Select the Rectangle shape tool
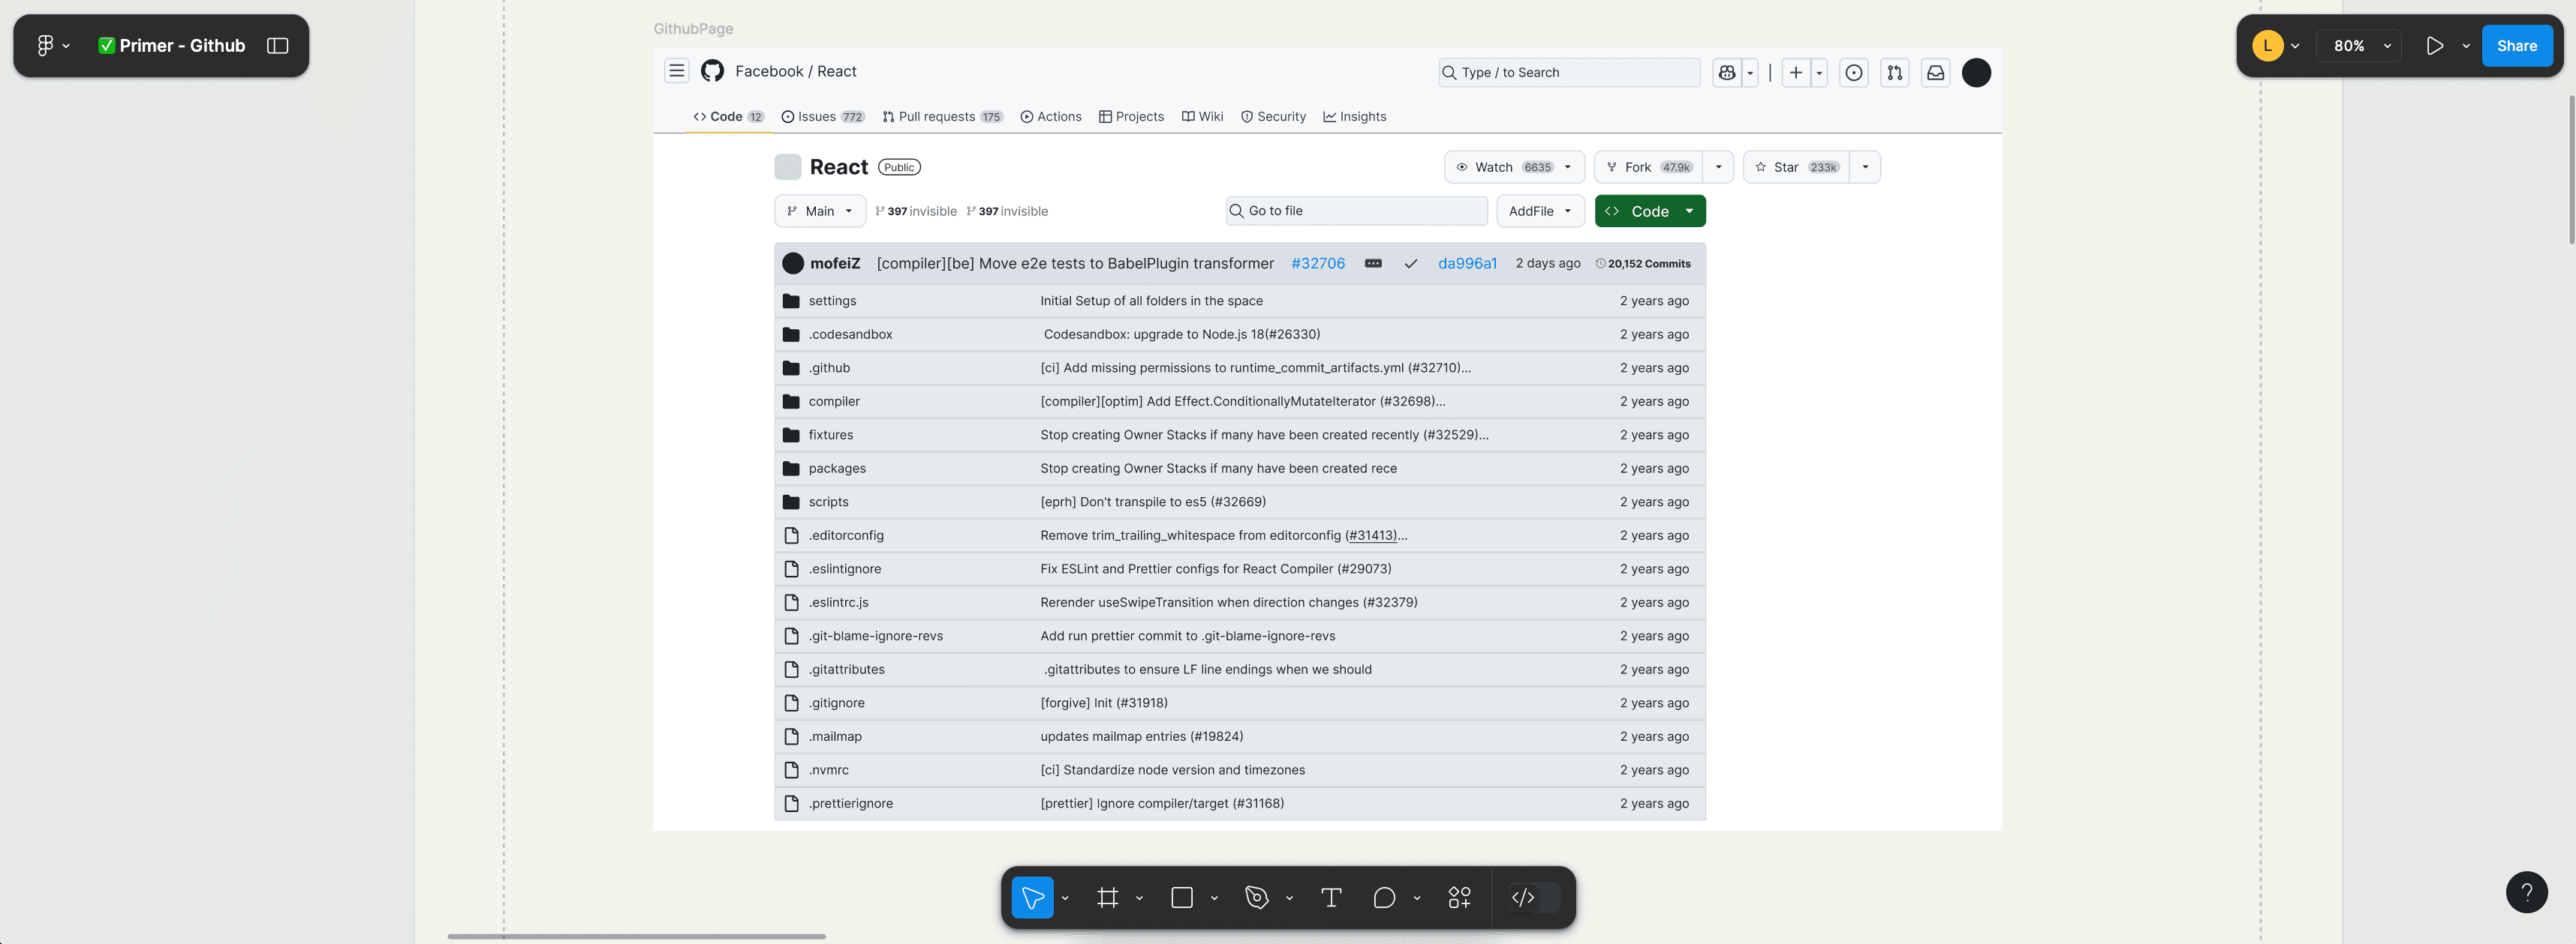 click(1181, 897)
